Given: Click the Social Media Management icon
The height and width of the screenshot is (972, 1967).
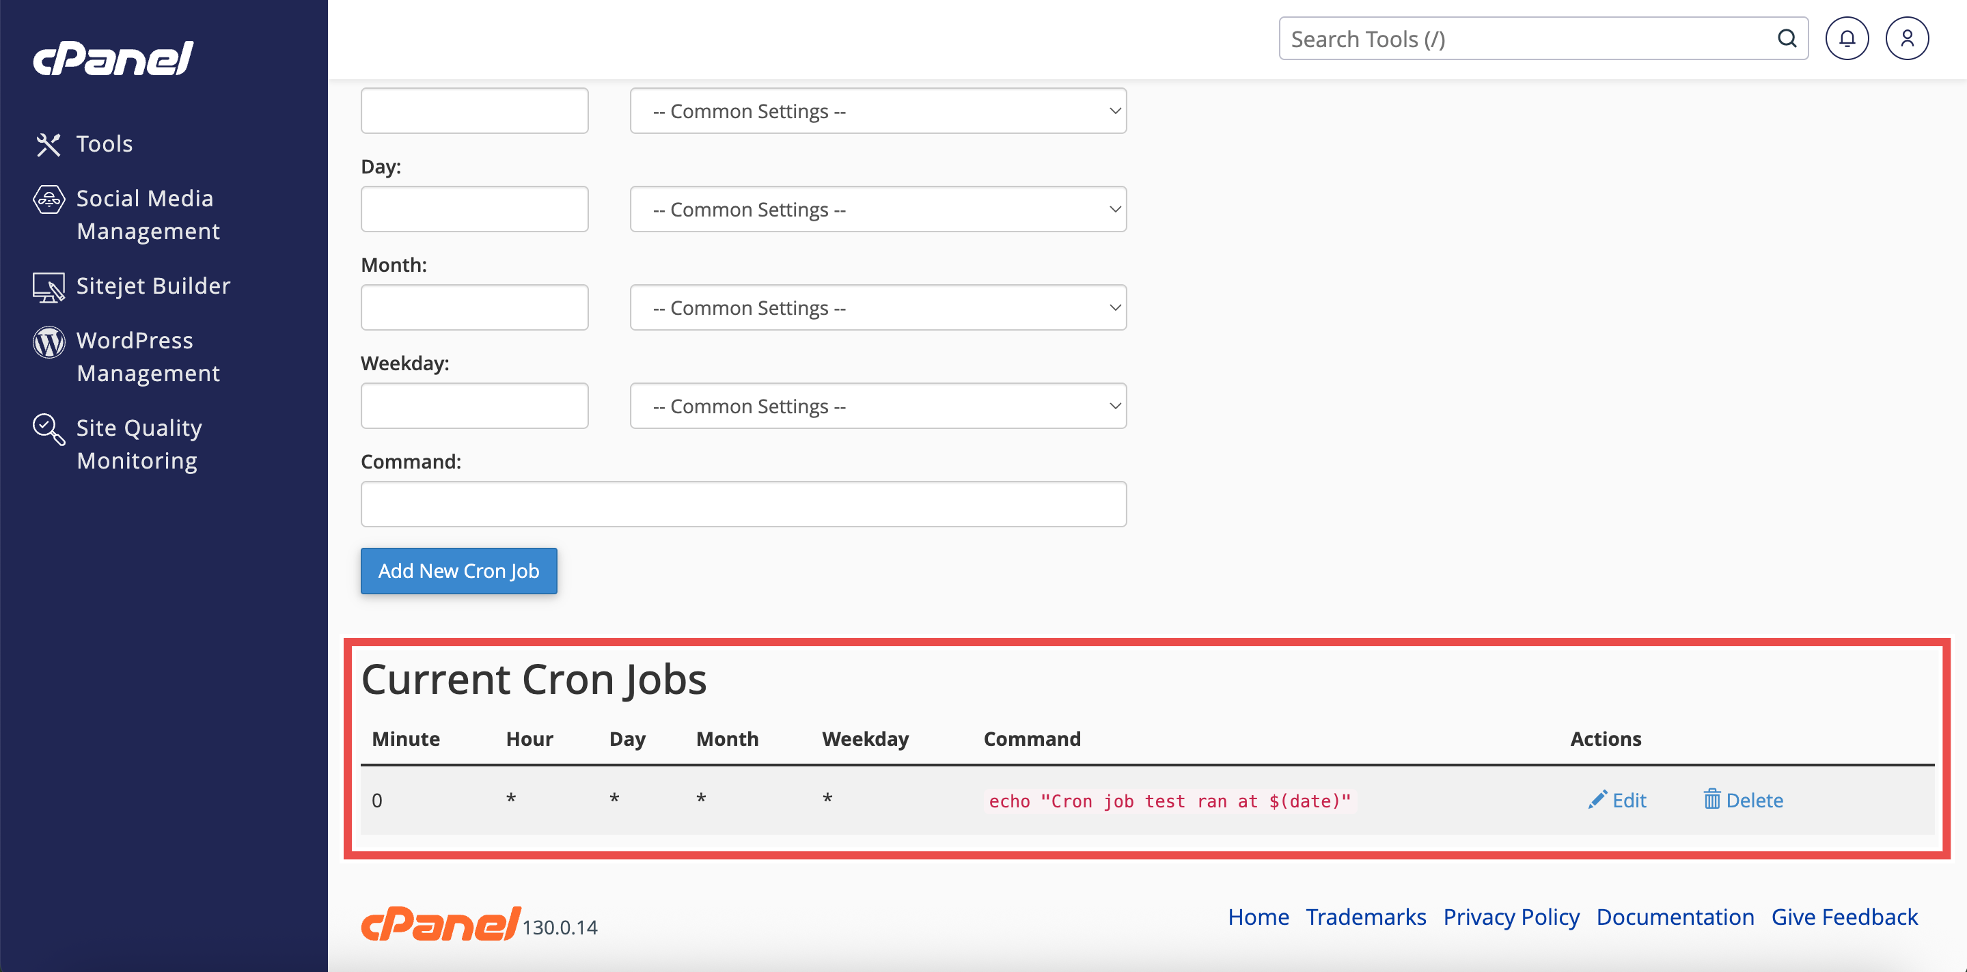Looking at the screenshot, I should coord(49,199).
